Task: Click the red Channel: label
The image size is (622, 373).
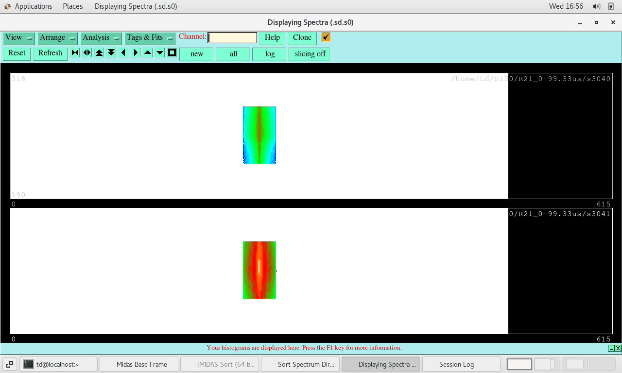Action: tap(192, 37)
